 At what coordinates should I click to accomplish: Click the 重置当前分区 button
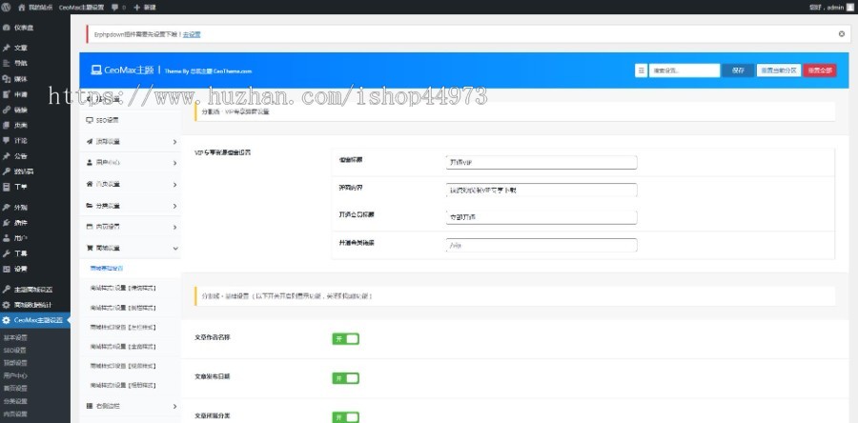(779, 70)
